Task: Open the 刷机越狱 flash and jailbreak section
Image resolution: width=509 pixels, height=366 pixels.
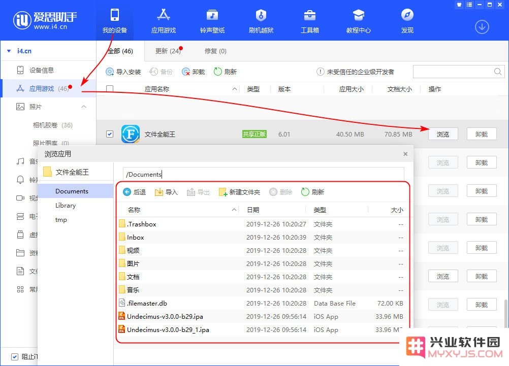Action: tap(261, 21)
